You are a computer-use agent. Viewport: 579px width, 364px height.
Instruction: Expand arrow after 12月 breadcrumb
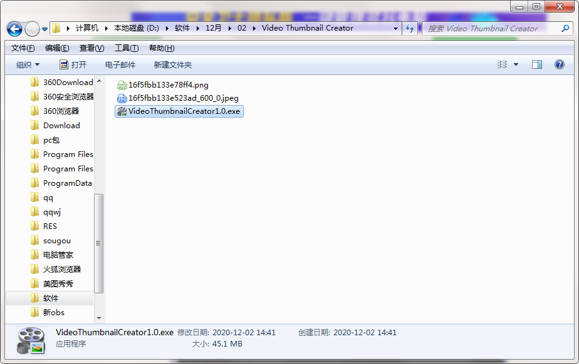(229, 28)
